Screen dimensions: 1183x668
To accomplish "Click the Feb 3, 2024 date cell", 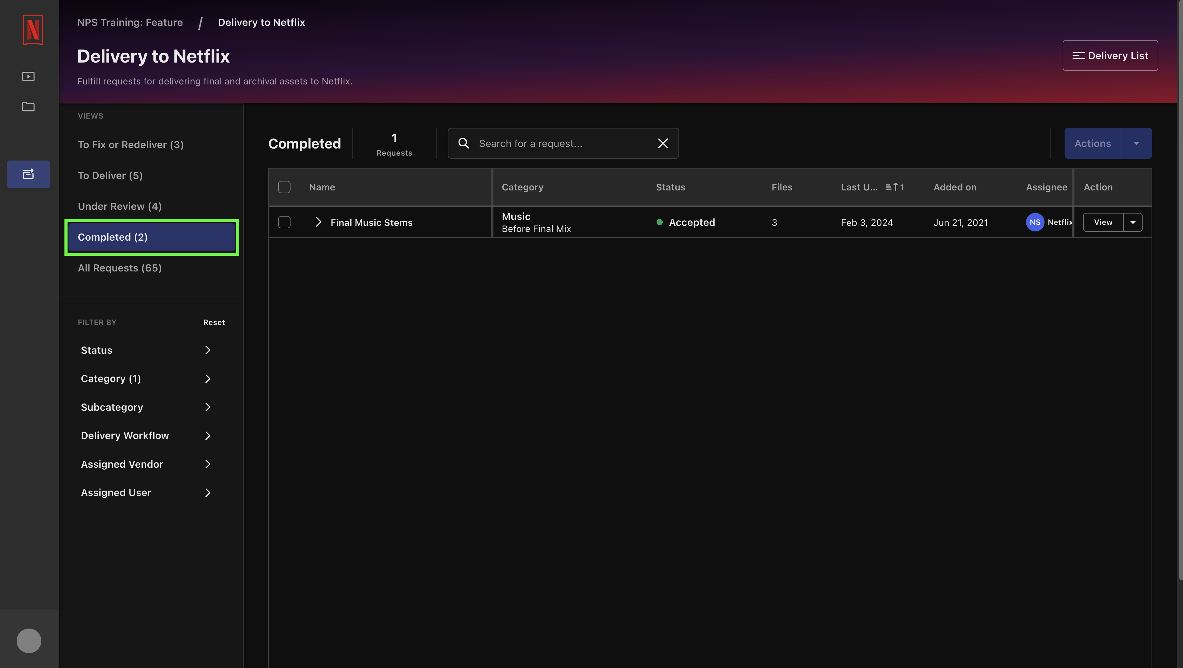I will 867,222.
